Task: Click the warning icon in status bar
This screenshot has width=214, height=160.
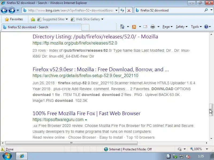Action: pos(3,149)
